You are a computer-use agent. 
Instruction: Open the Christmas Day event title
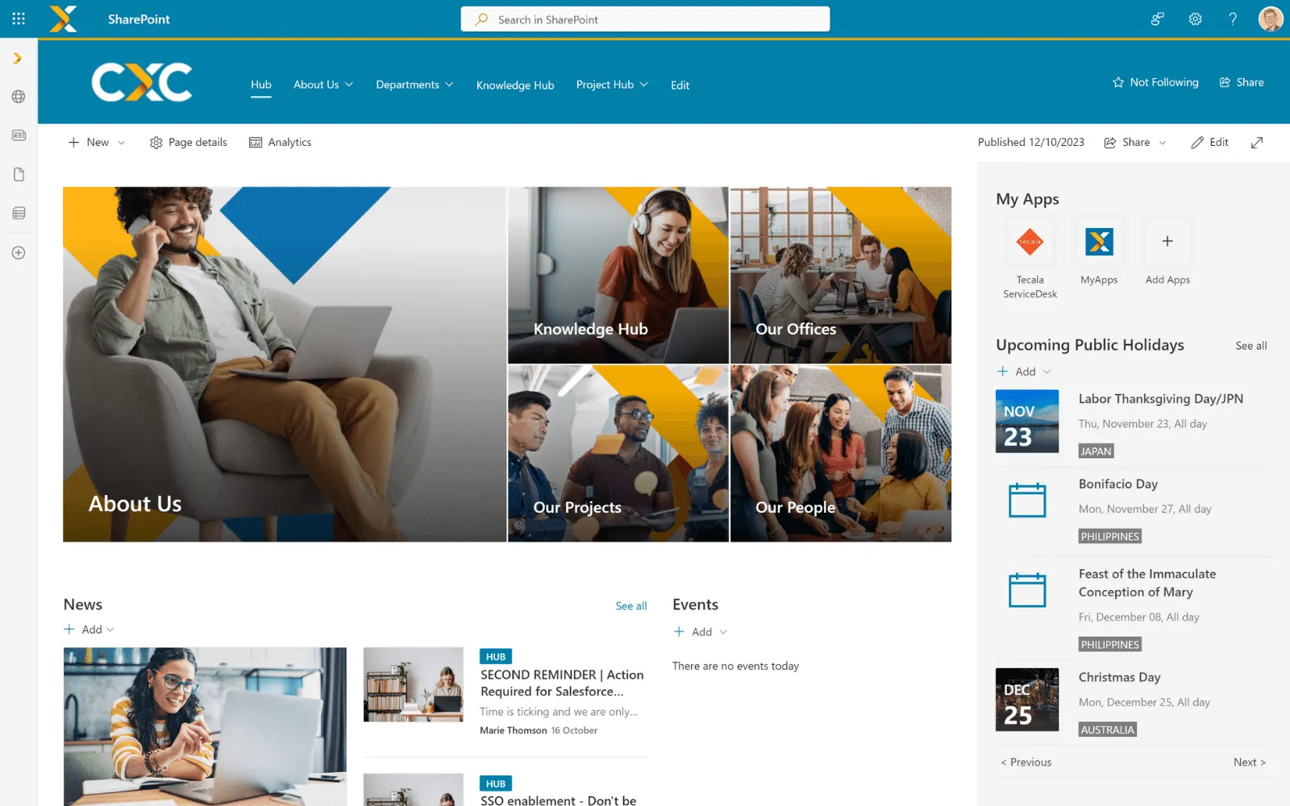[x=1120, y=677]
